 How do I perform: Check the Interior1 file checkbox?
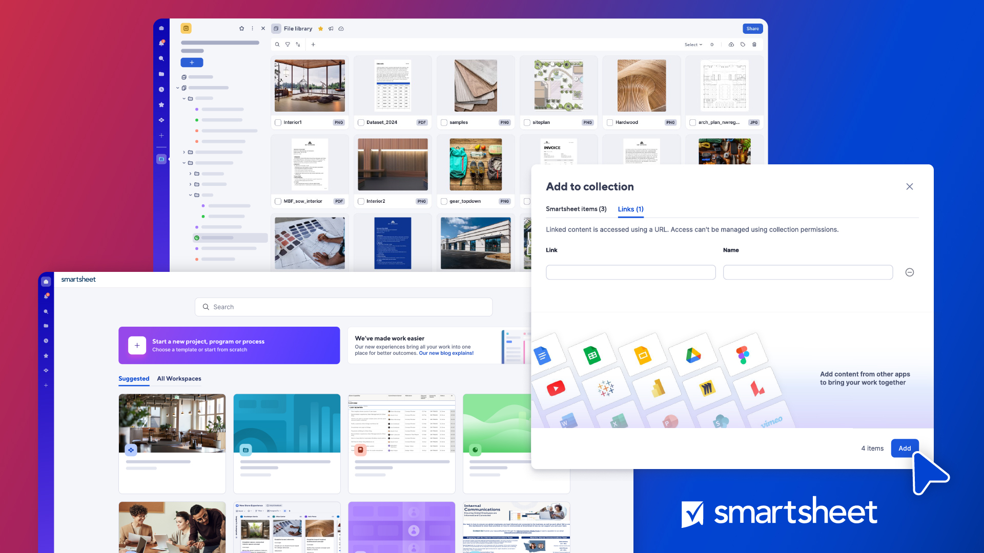278,122
